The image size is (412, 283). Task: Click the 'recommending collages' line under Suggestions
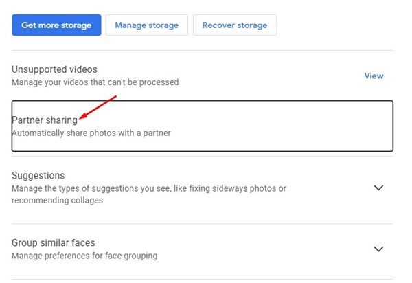pos(57,200)
